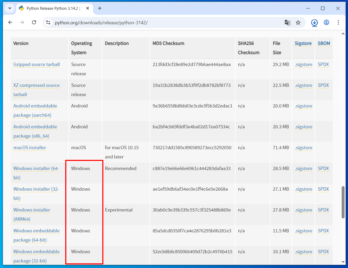Open a new browser tab
Screen dimensions: 348x268
pyautogui.click(x=100, y=8)
